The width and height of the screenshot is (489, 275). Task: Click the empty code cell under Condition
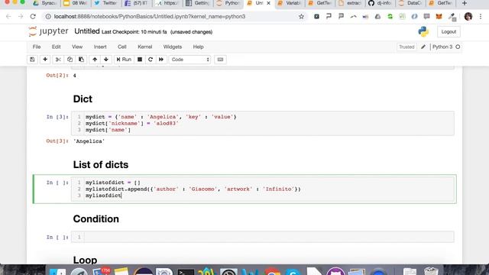[x=263, y=237]
